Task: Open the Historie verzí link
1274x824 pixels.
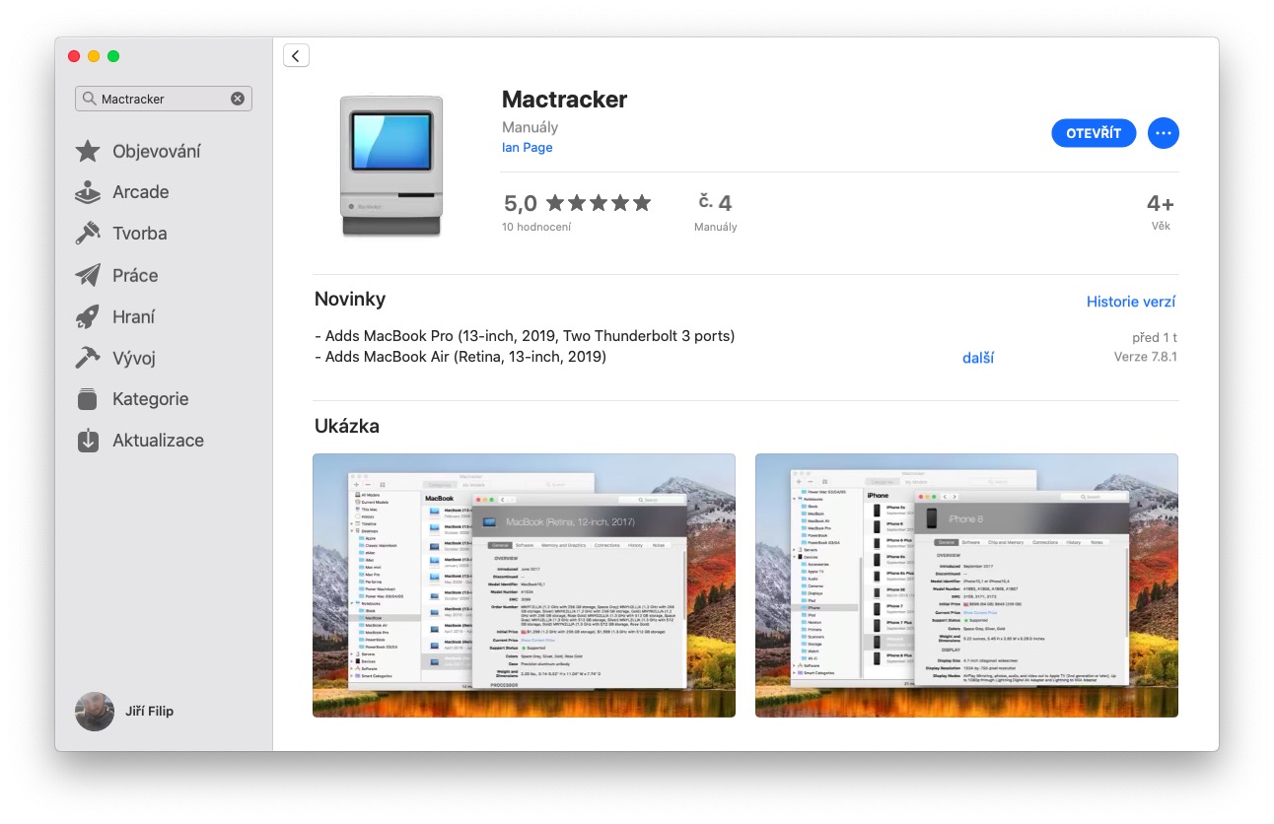Action: 1131,302
